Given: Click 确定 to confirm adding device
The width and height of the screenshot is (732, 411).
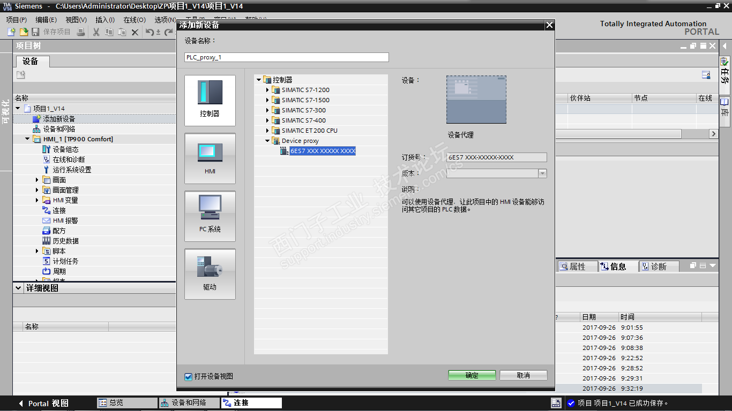Looking at the screenshot, I should [x=472, y=376].
